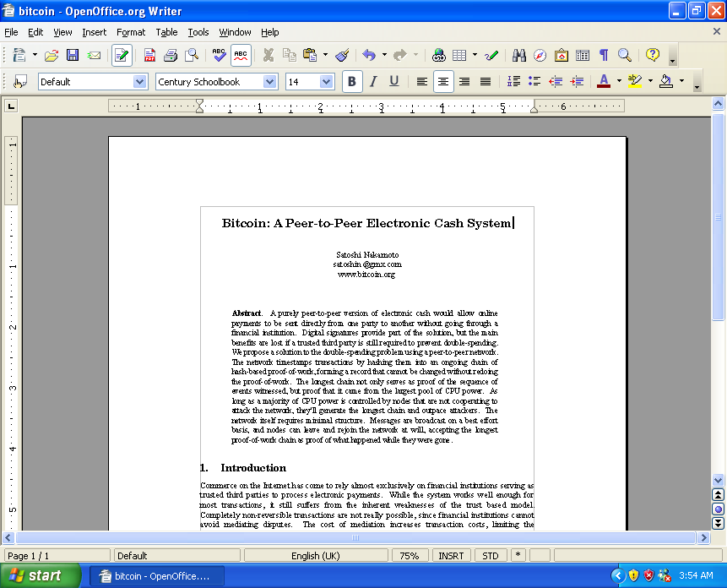This screenshot has width=727, height=588.
Task: Open Highlighting color dropdown arrow
Action: (x=650, y=81)
